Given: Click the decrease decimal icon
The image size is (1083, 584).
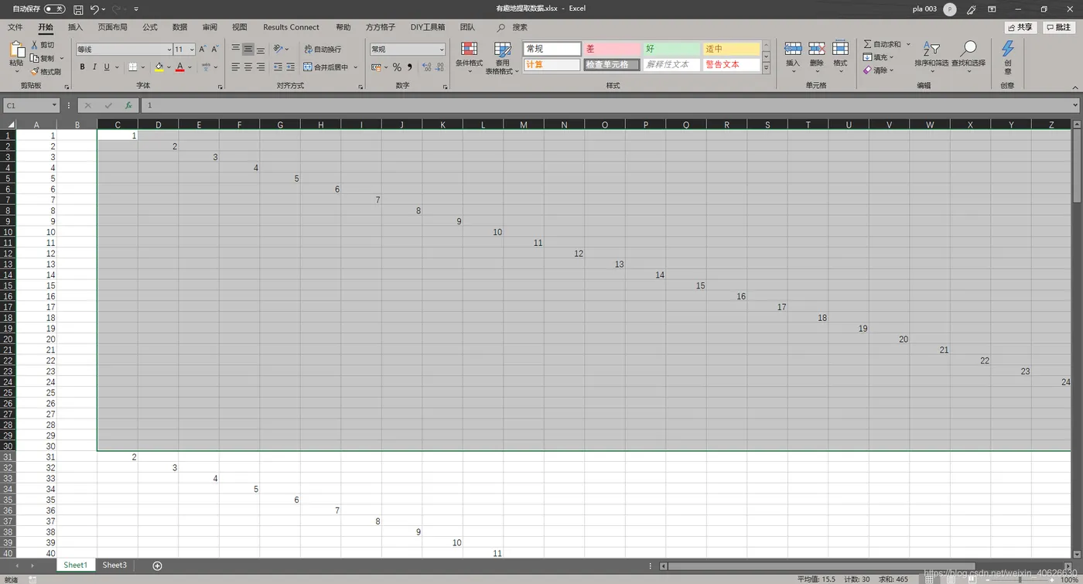Looking at the screenshot, I should (x=440, y=67).
